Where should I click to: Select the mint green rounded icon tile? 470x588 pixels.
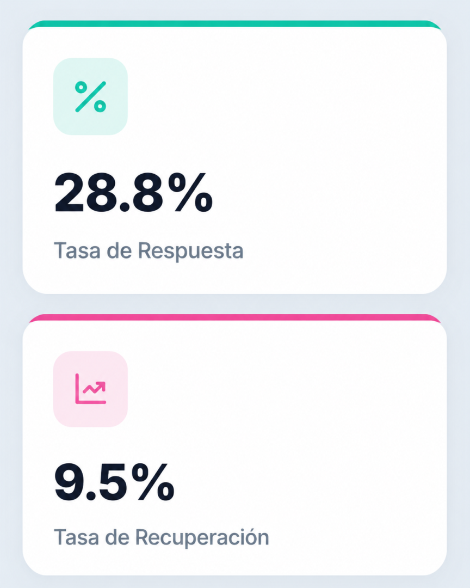[x=91, y=96]
